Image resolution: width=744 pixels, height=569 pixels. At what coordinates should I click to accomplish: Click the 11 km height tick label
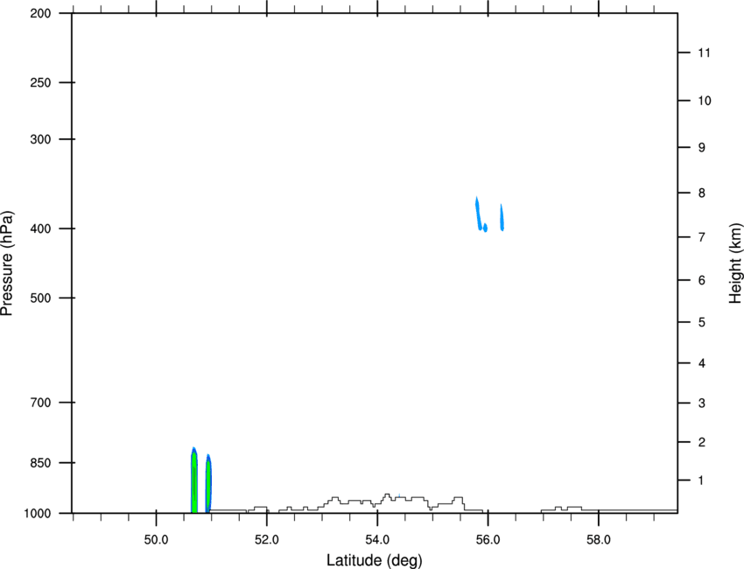(705, 53)
